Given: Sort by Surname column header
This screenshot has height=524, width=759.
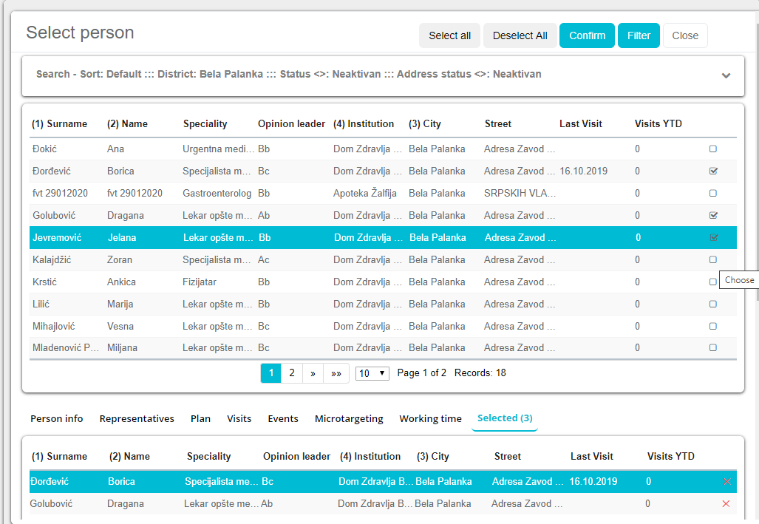Looking at the screenshot, I should [59, 124].
